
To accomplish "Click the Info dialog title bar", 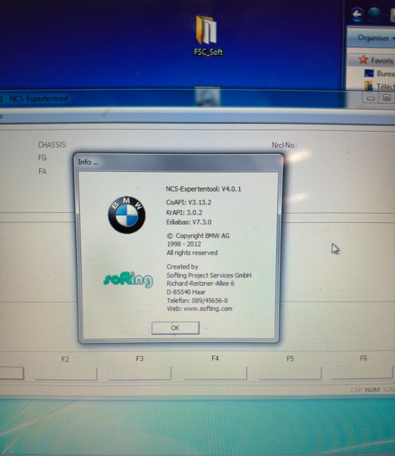I will (x=179, y=162).
